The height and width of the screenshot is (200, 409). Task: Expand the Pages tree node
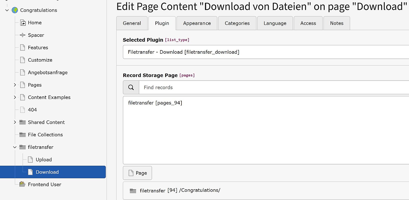pyautogui.click(x=15, y=85)
